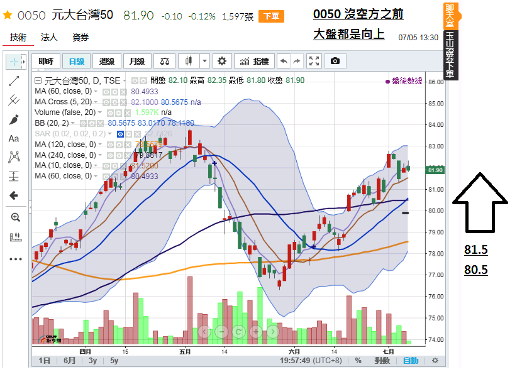
Task: Select the brush drawing tool
Action: (14, 119)
